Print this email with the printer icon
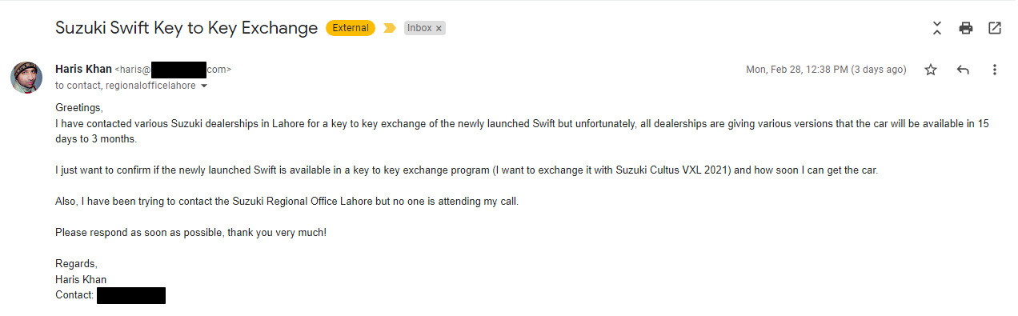 pos(966,28)
